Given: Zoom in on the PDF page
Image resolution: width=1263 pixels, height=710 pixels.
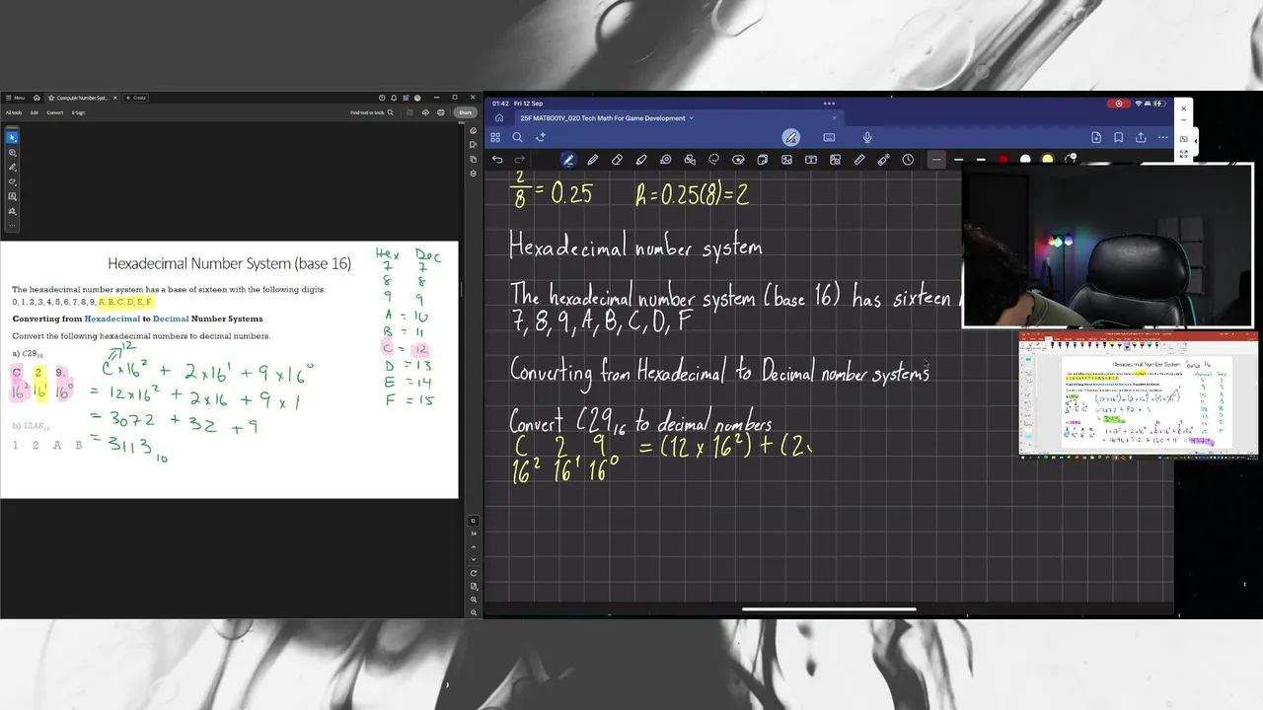Looking at the screenshot, I should click(x=474, y=599).
